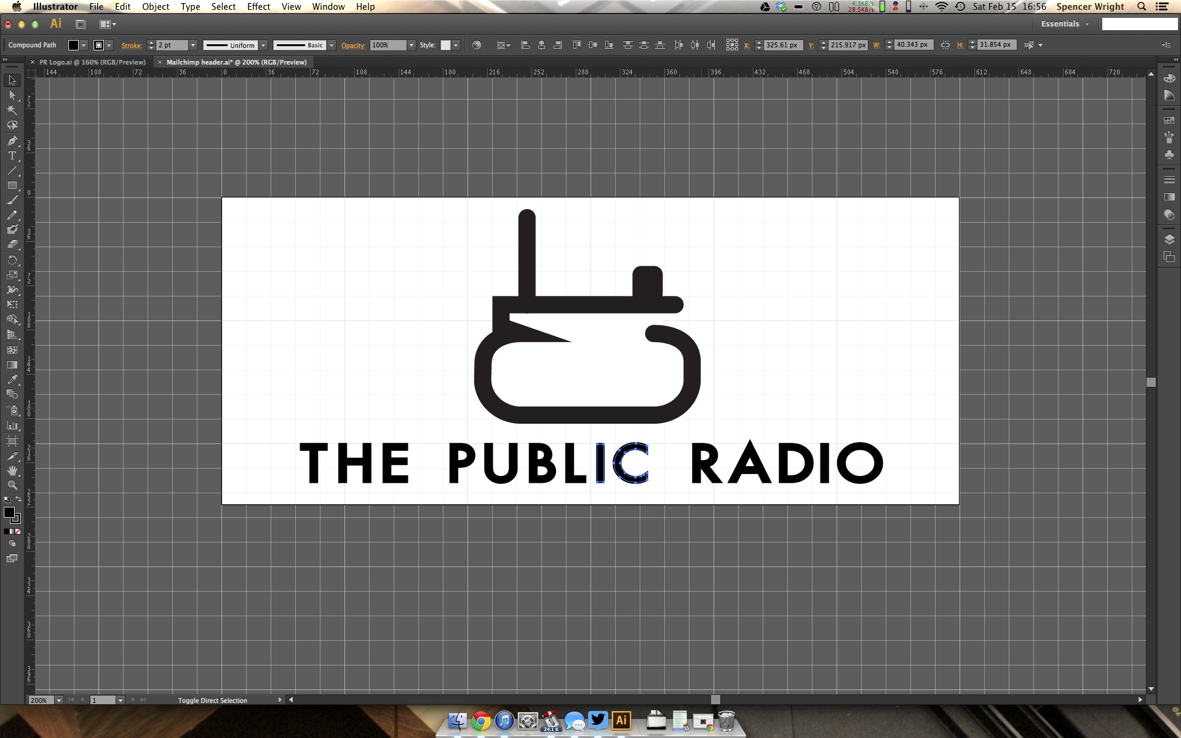
Task: Swap fill and stroke colors
Action: 18,499
